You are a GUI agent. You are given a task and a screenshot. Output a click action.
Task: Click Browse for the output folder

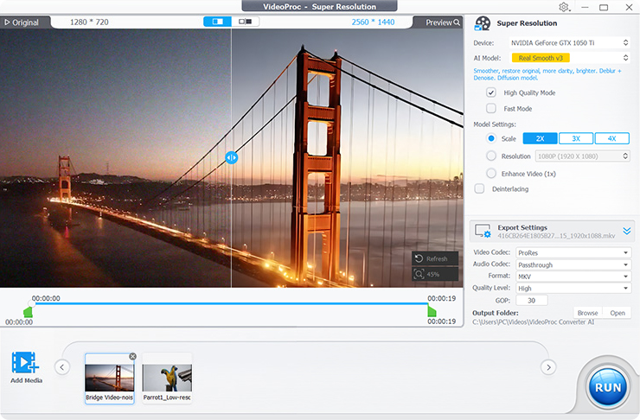(587, 313)
